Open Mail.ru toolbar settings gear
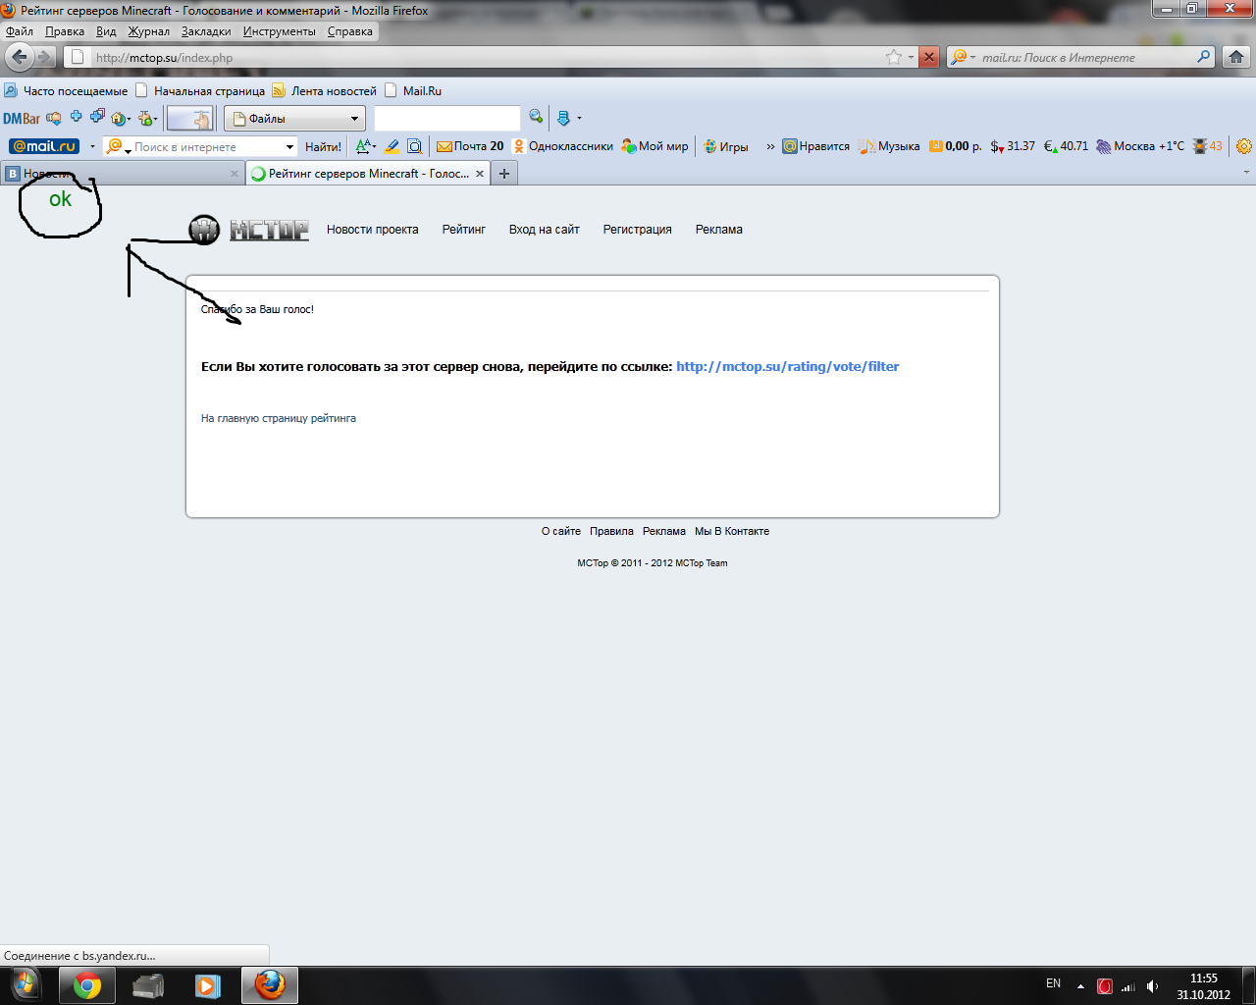This screenshot has height=1005, width=1256. coord(1243,146)
